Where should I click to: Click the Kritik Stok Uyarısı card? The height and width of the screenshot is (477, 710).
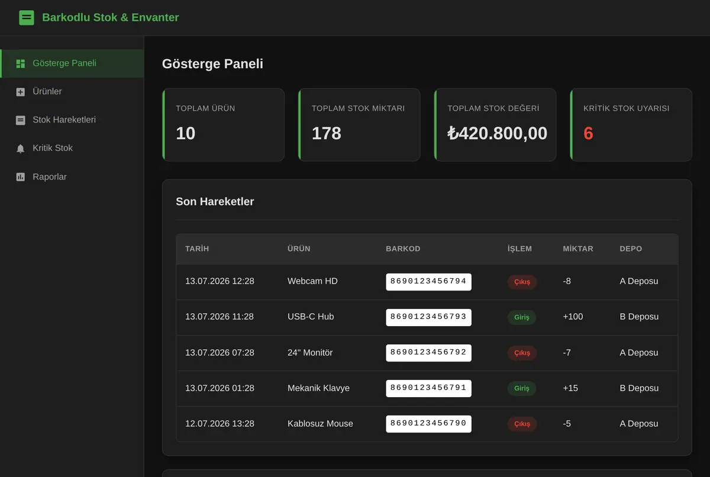(x=631, y=125)
